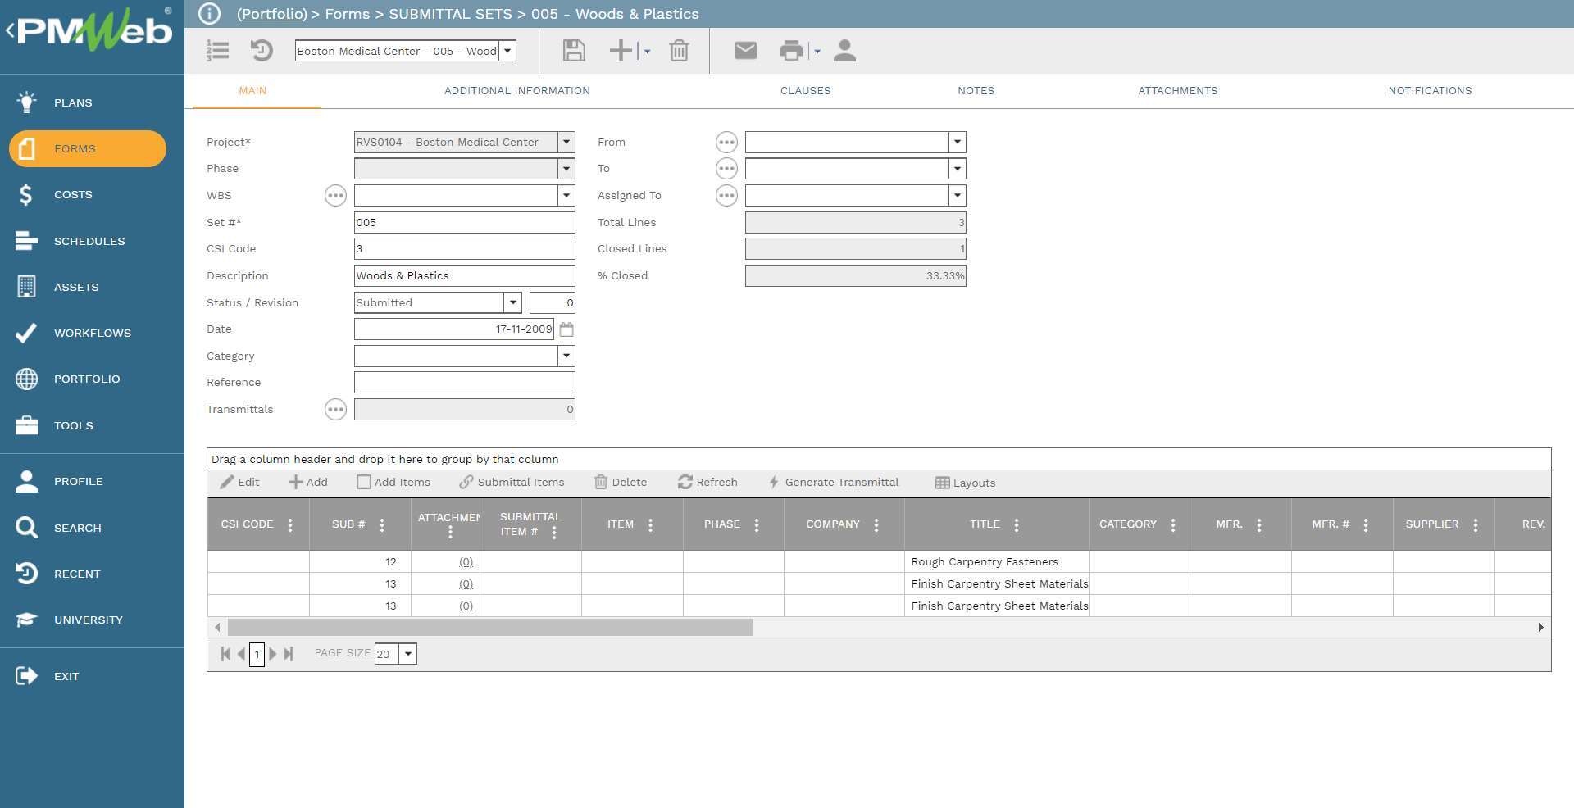
Task: Click the WBS ellipsis lookup button
Action: point(335,195)
